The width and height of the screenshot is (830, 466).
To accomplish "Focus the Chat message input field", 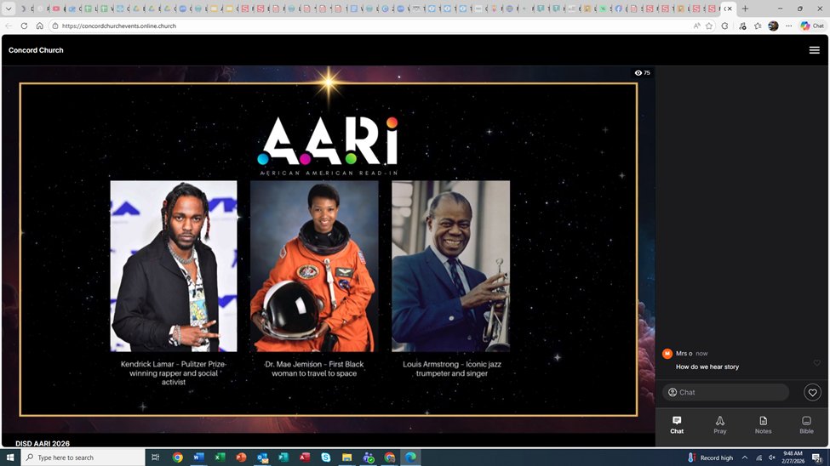I will [x=725, y=393].
